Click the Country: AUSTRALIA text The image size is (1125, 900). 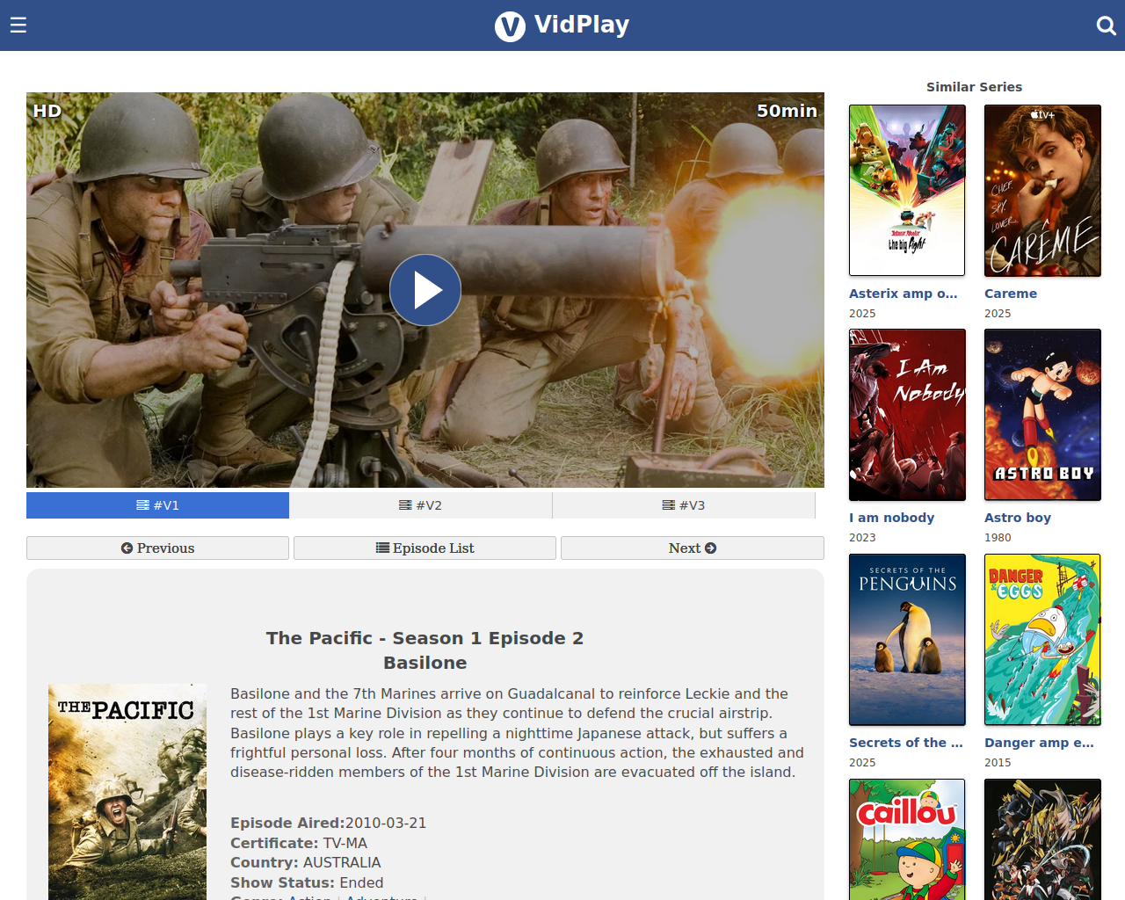tap(306, 863)
